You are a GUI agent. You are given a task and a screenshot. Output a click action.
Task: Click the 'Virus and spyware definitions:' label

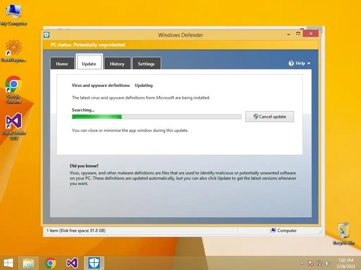[101, 85]
